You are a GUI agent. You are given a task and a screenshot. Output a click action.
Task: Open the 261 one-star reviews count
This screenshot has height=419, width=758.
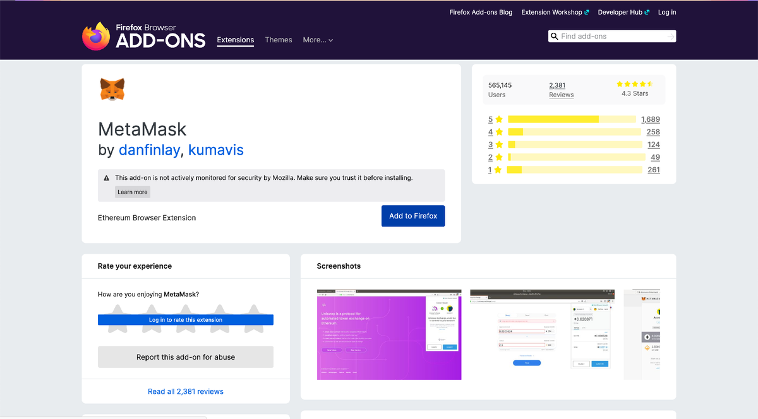653,170
